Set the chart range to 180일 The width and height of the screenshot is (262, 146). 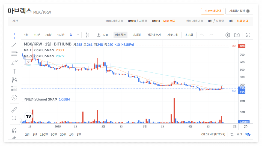[44, 135]
